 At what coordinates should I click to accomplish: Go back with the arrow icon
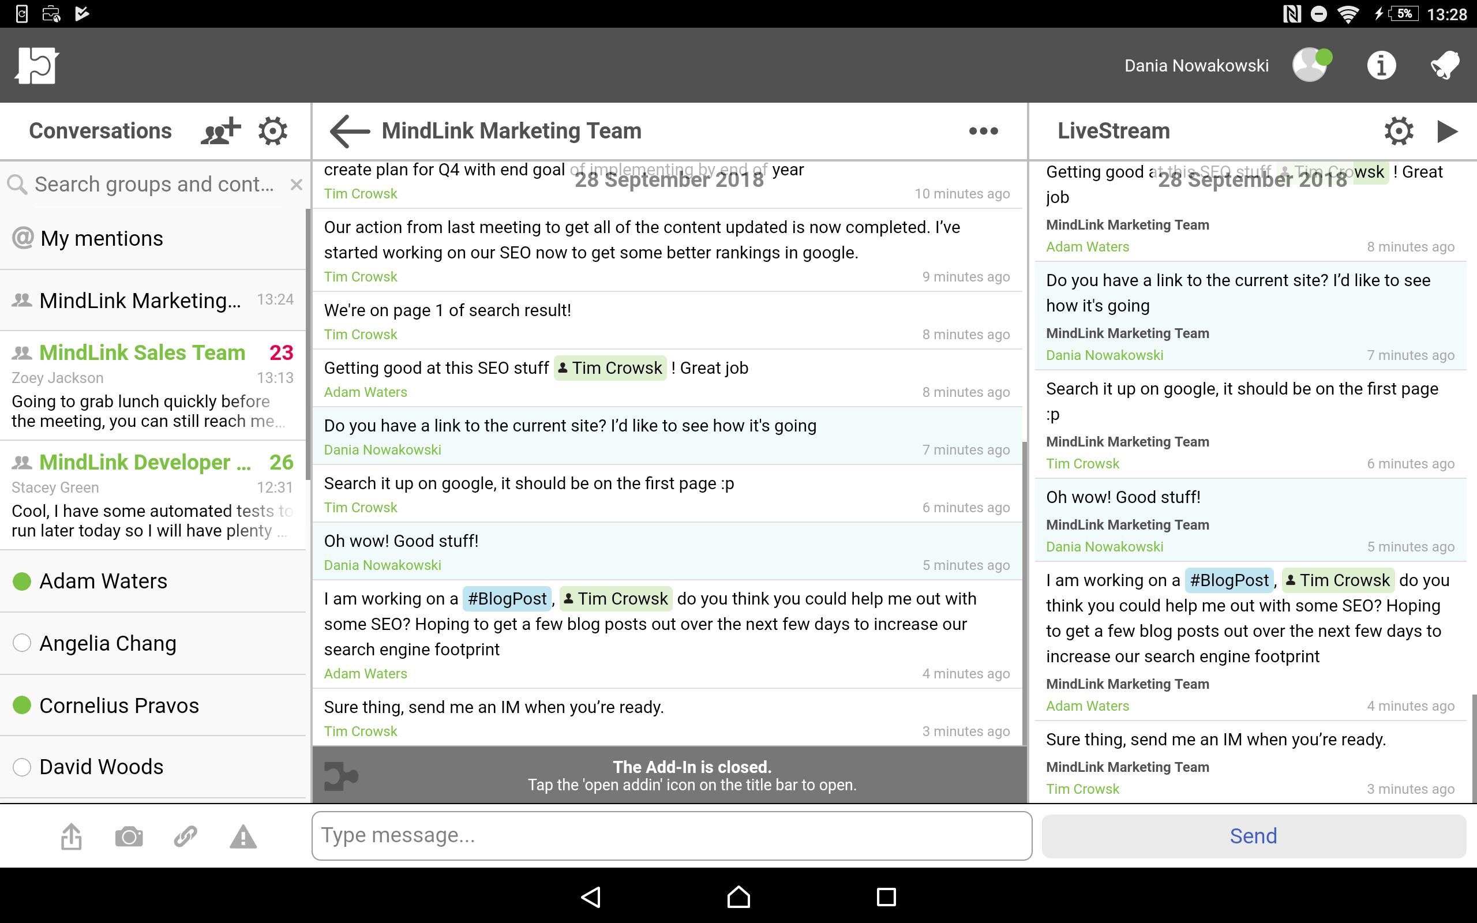[350, 130]
